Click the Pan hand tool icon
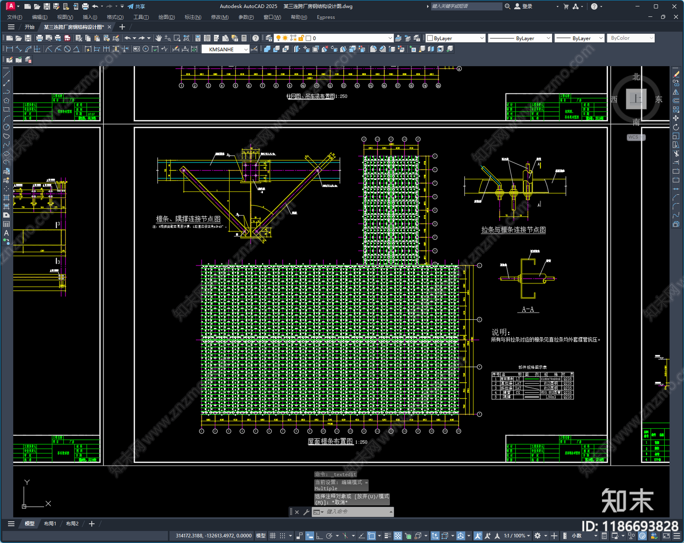 [x=159, y=38]
